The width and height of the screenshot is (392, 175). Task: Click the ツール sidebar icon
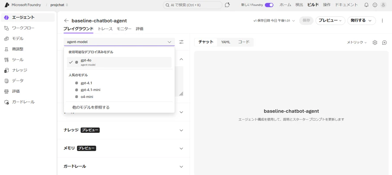[6, 60]
